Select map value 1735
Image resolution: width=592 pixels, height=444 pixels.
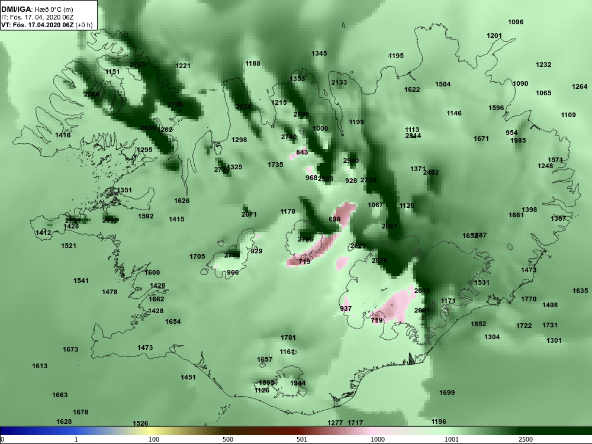[275, 165]
